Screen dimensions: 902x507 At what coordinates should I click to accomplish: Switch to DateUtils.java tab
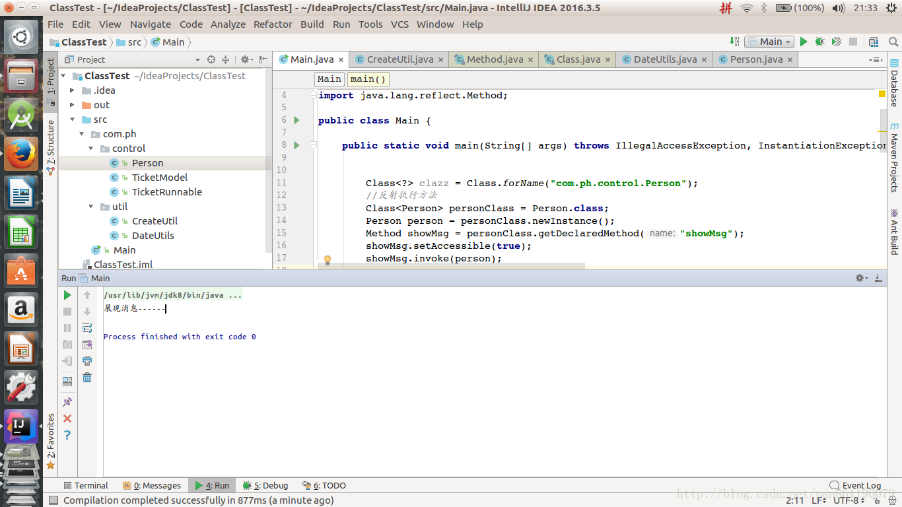tap(664, 59)
